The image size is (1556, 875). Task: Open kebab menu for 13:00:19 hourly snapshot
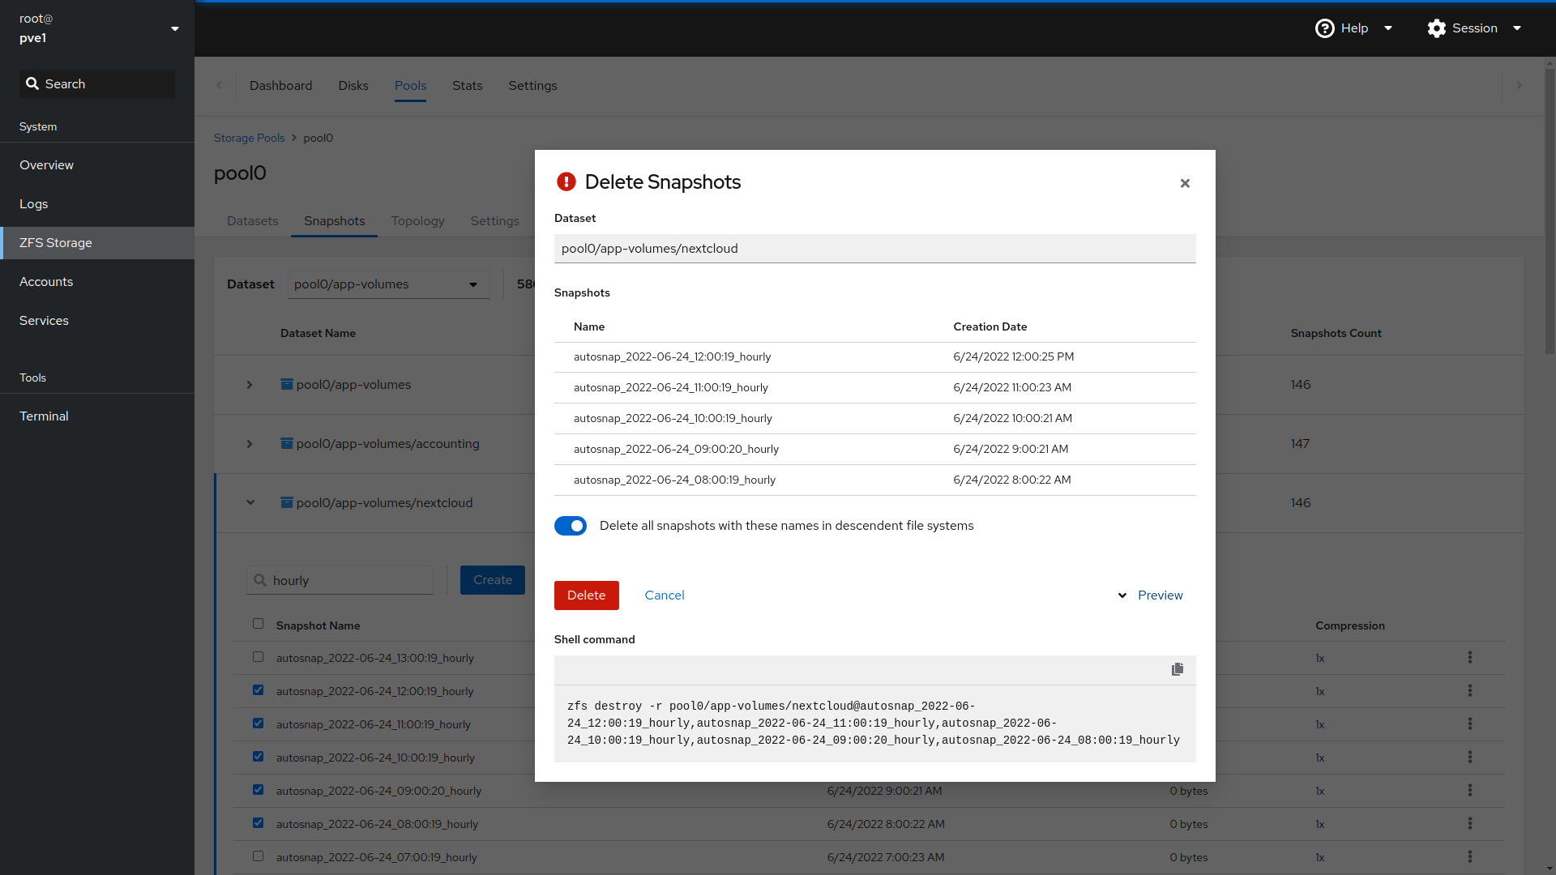pos(1470,657)
